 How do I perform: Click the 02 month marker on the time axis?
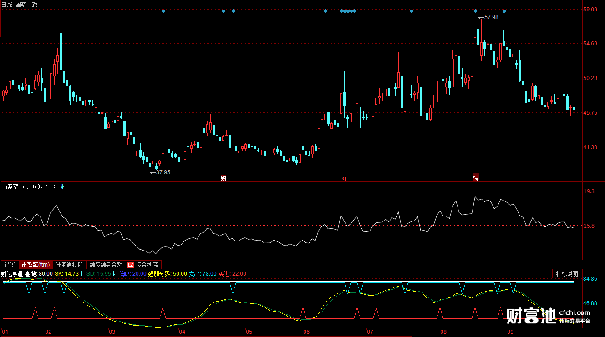[x=48, y=332]
